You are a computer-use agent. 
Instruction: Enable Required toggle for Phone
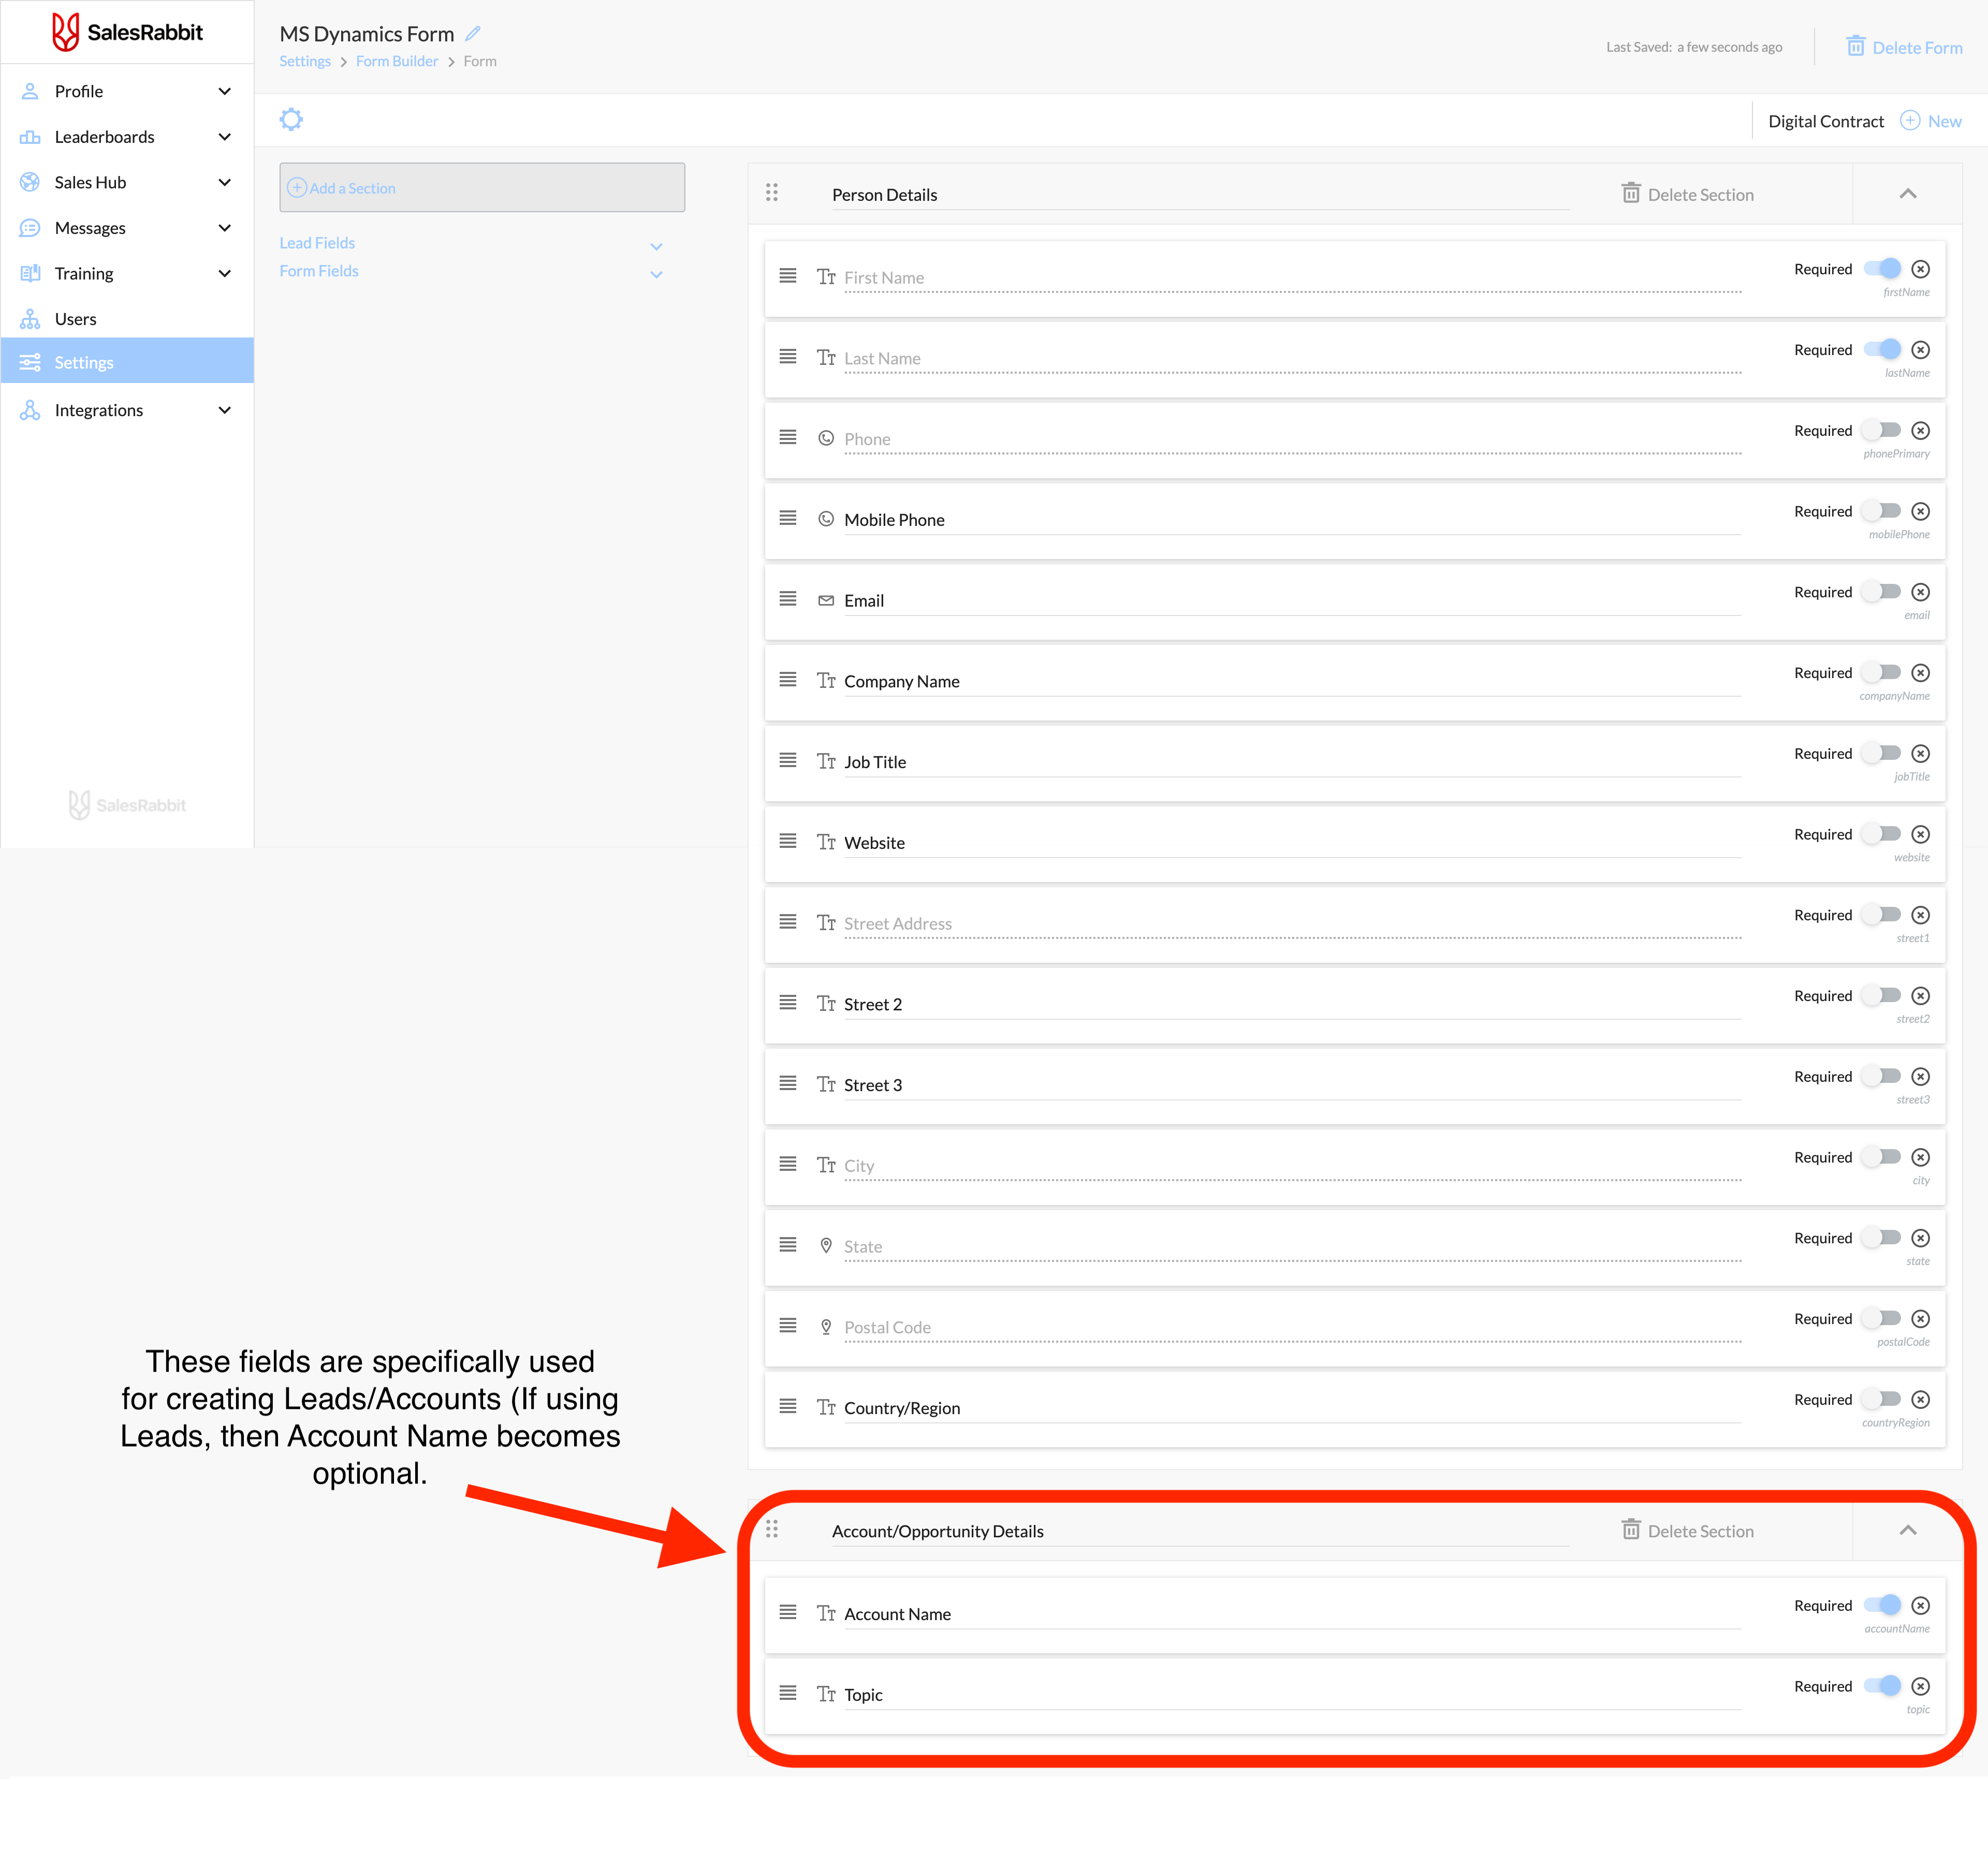tap(1881, 430)
